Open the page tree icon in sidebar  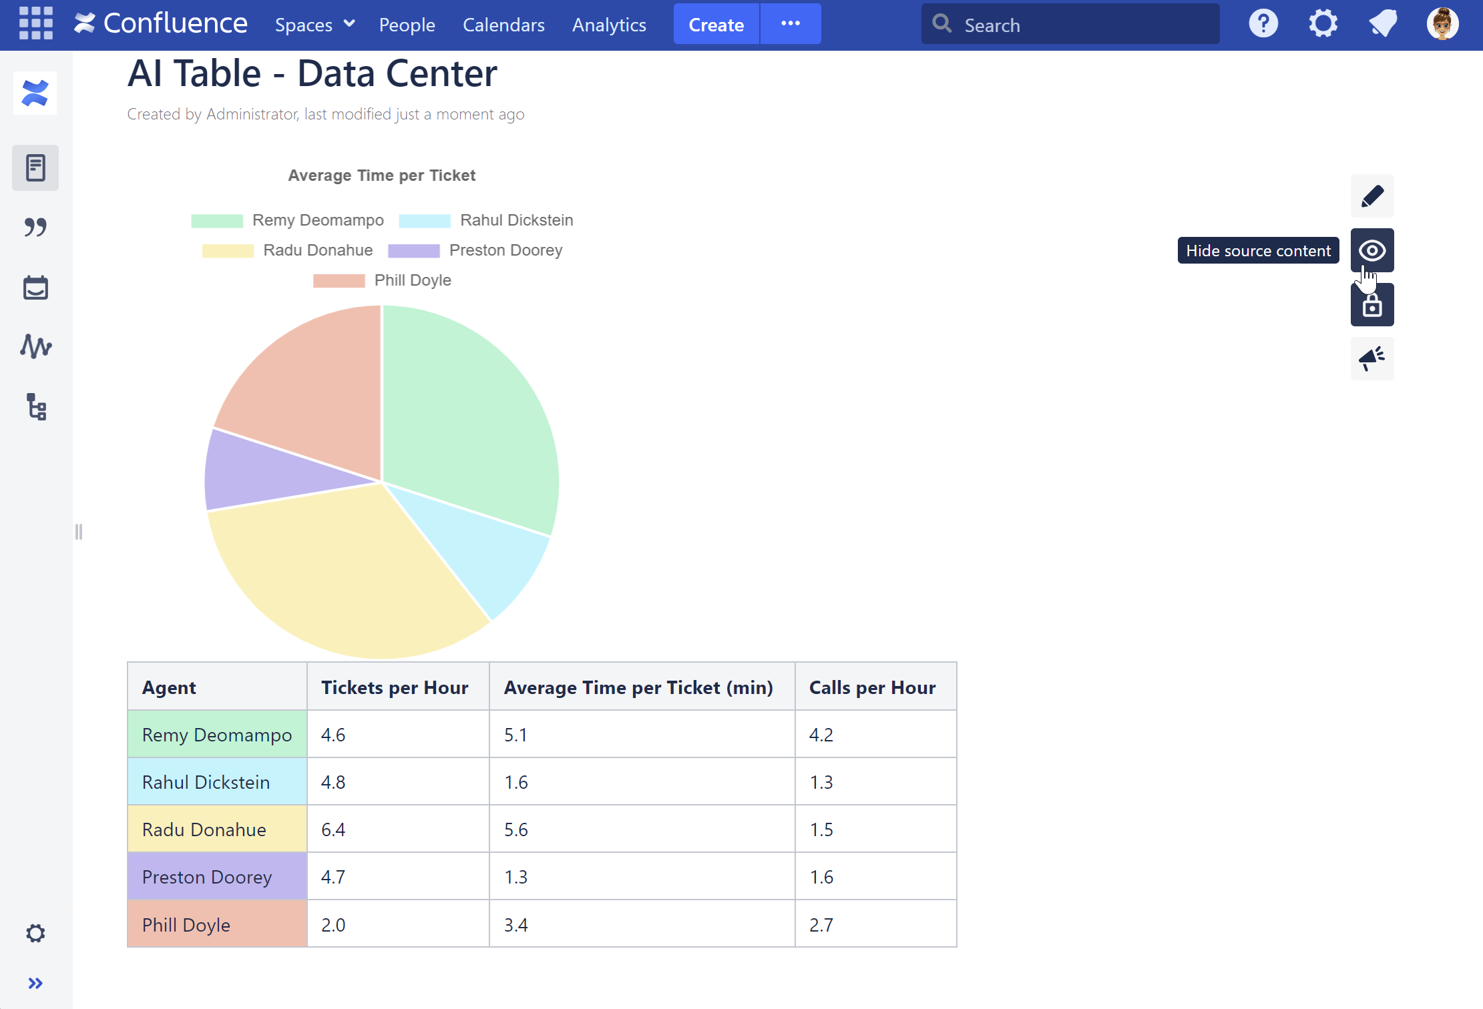click(x=35, y=406)
